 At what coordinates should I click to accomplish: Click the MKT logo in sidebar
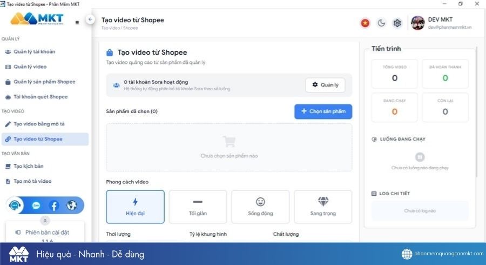37,18
